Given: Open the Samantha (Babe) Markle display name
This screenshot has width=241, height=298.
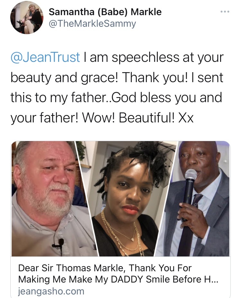Looking at the screenshot, I should click(x=105, y=12).
